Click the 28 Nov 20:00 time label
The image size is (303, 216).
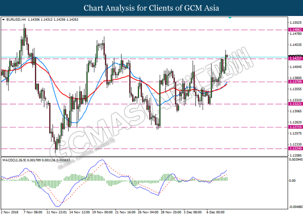click(x=171, y=212)
